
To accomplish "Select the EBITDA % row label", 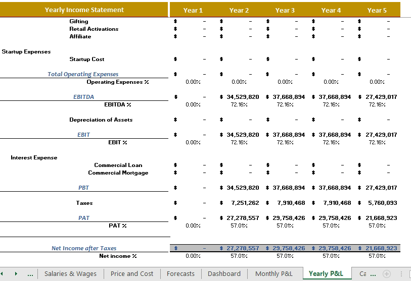I will pyautogui.click(x=118, y=104).
